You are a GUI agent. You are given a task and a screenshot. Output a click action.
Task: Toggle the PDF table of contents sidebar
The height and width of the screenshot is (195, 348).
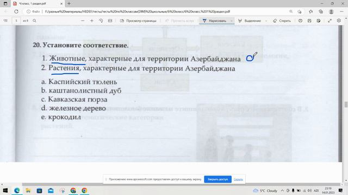[5, 21]
